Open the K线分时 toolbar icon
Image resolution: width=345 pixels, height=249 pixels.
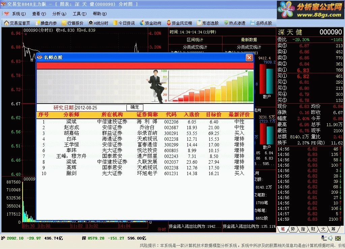click(x=91, y=23)
